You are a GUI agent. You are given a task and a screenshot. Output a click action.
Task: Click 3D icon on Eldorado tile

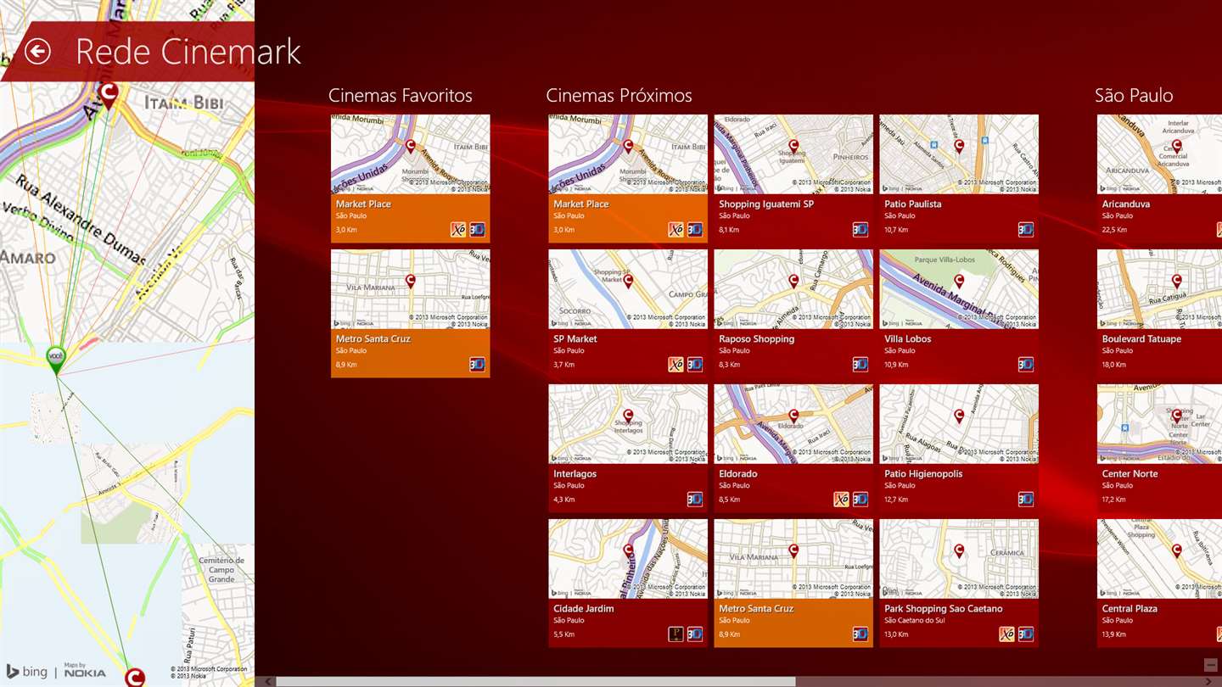pos(860,500)
